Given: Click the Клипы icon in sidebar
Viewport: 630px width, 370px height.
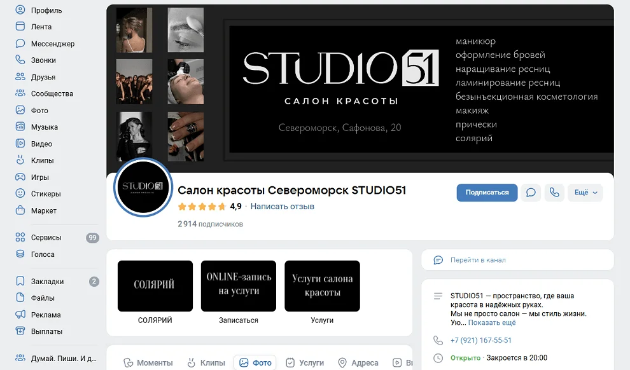Looking at the screenshot, I should click(20, 160).
